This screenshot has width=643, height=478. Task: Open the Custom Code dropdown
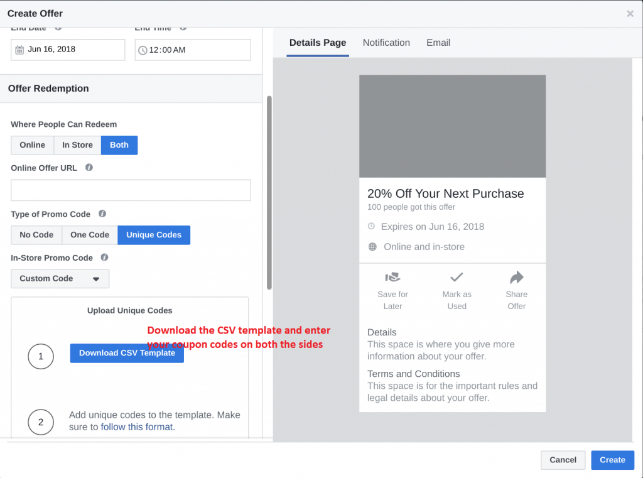pyautogui.click(x=60, y=278)
